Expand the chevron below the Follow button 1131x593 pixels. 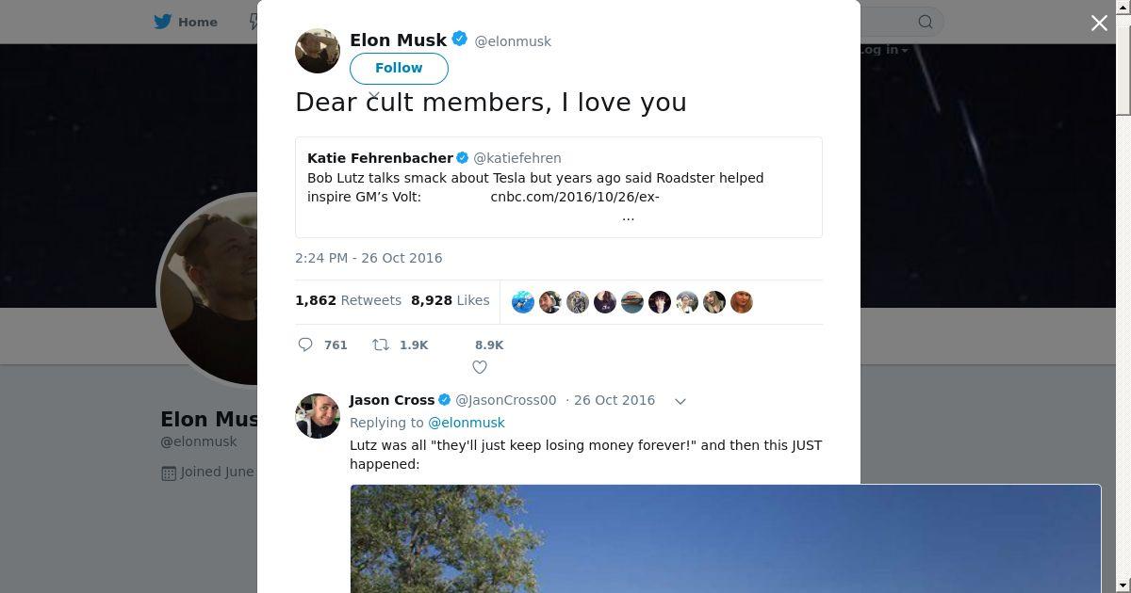click(x=373, y=96)
